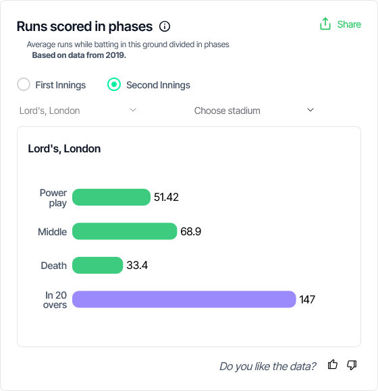Click the chevron next to Lord's, London
The width and height of the screenshot is (378, 391).
click(133, 110)
